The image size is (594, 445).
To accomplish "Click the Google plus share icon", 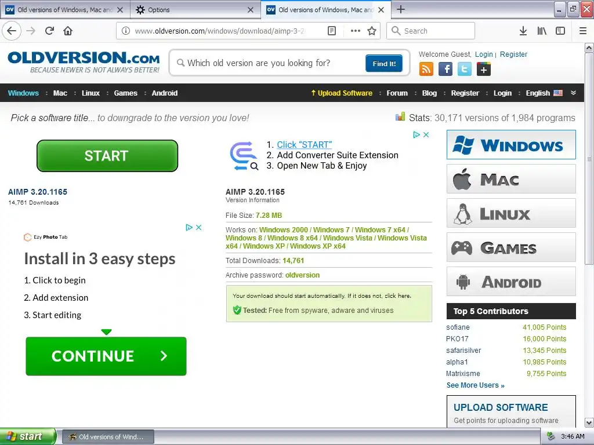I will (x=484, y=69).
